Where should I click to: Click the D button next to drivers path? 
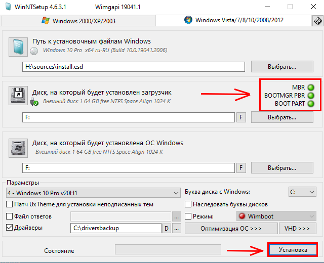pyautogui.click(x=167, y=228)
